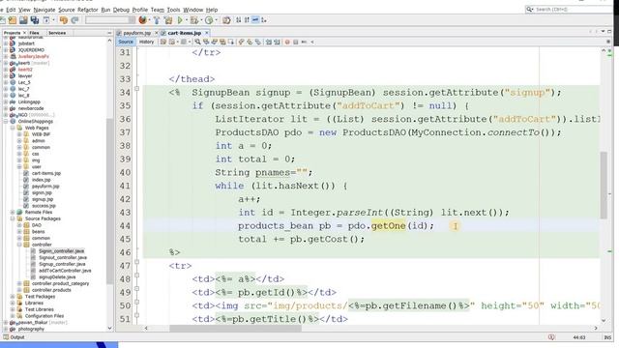Screen dimensions: 619x348
Task: Switch to the History view button
Action: 146,42
